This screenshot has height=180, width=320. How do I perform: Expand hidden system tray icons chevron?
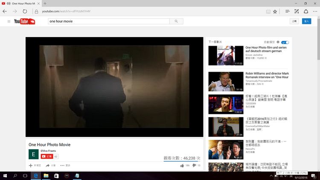tap(271, 176)
